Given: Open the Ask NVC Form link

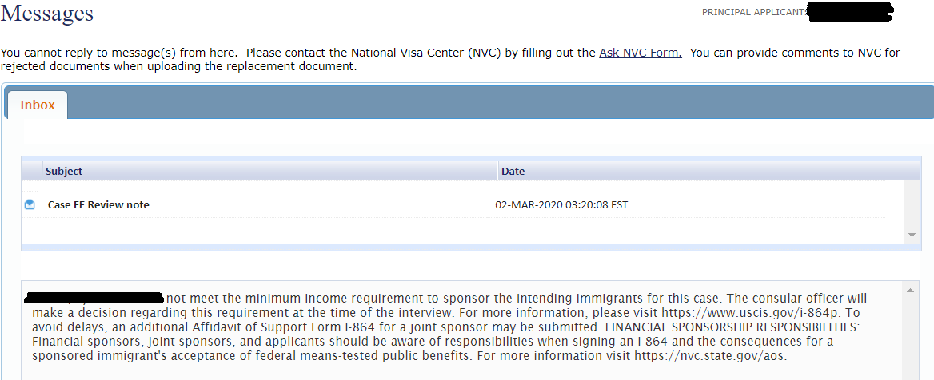Looking at the screenshot, I should tap(641, 53).
